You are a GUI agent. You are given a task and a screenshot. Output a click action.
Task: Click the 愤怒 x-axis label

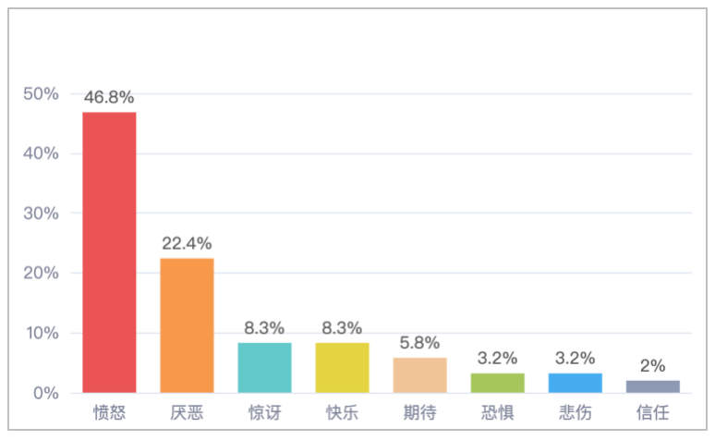pyautogui.click(x=109, y=411)
